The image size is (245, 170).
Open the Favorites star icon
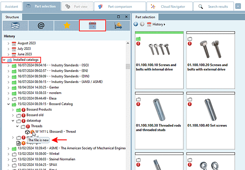[67, 25]
